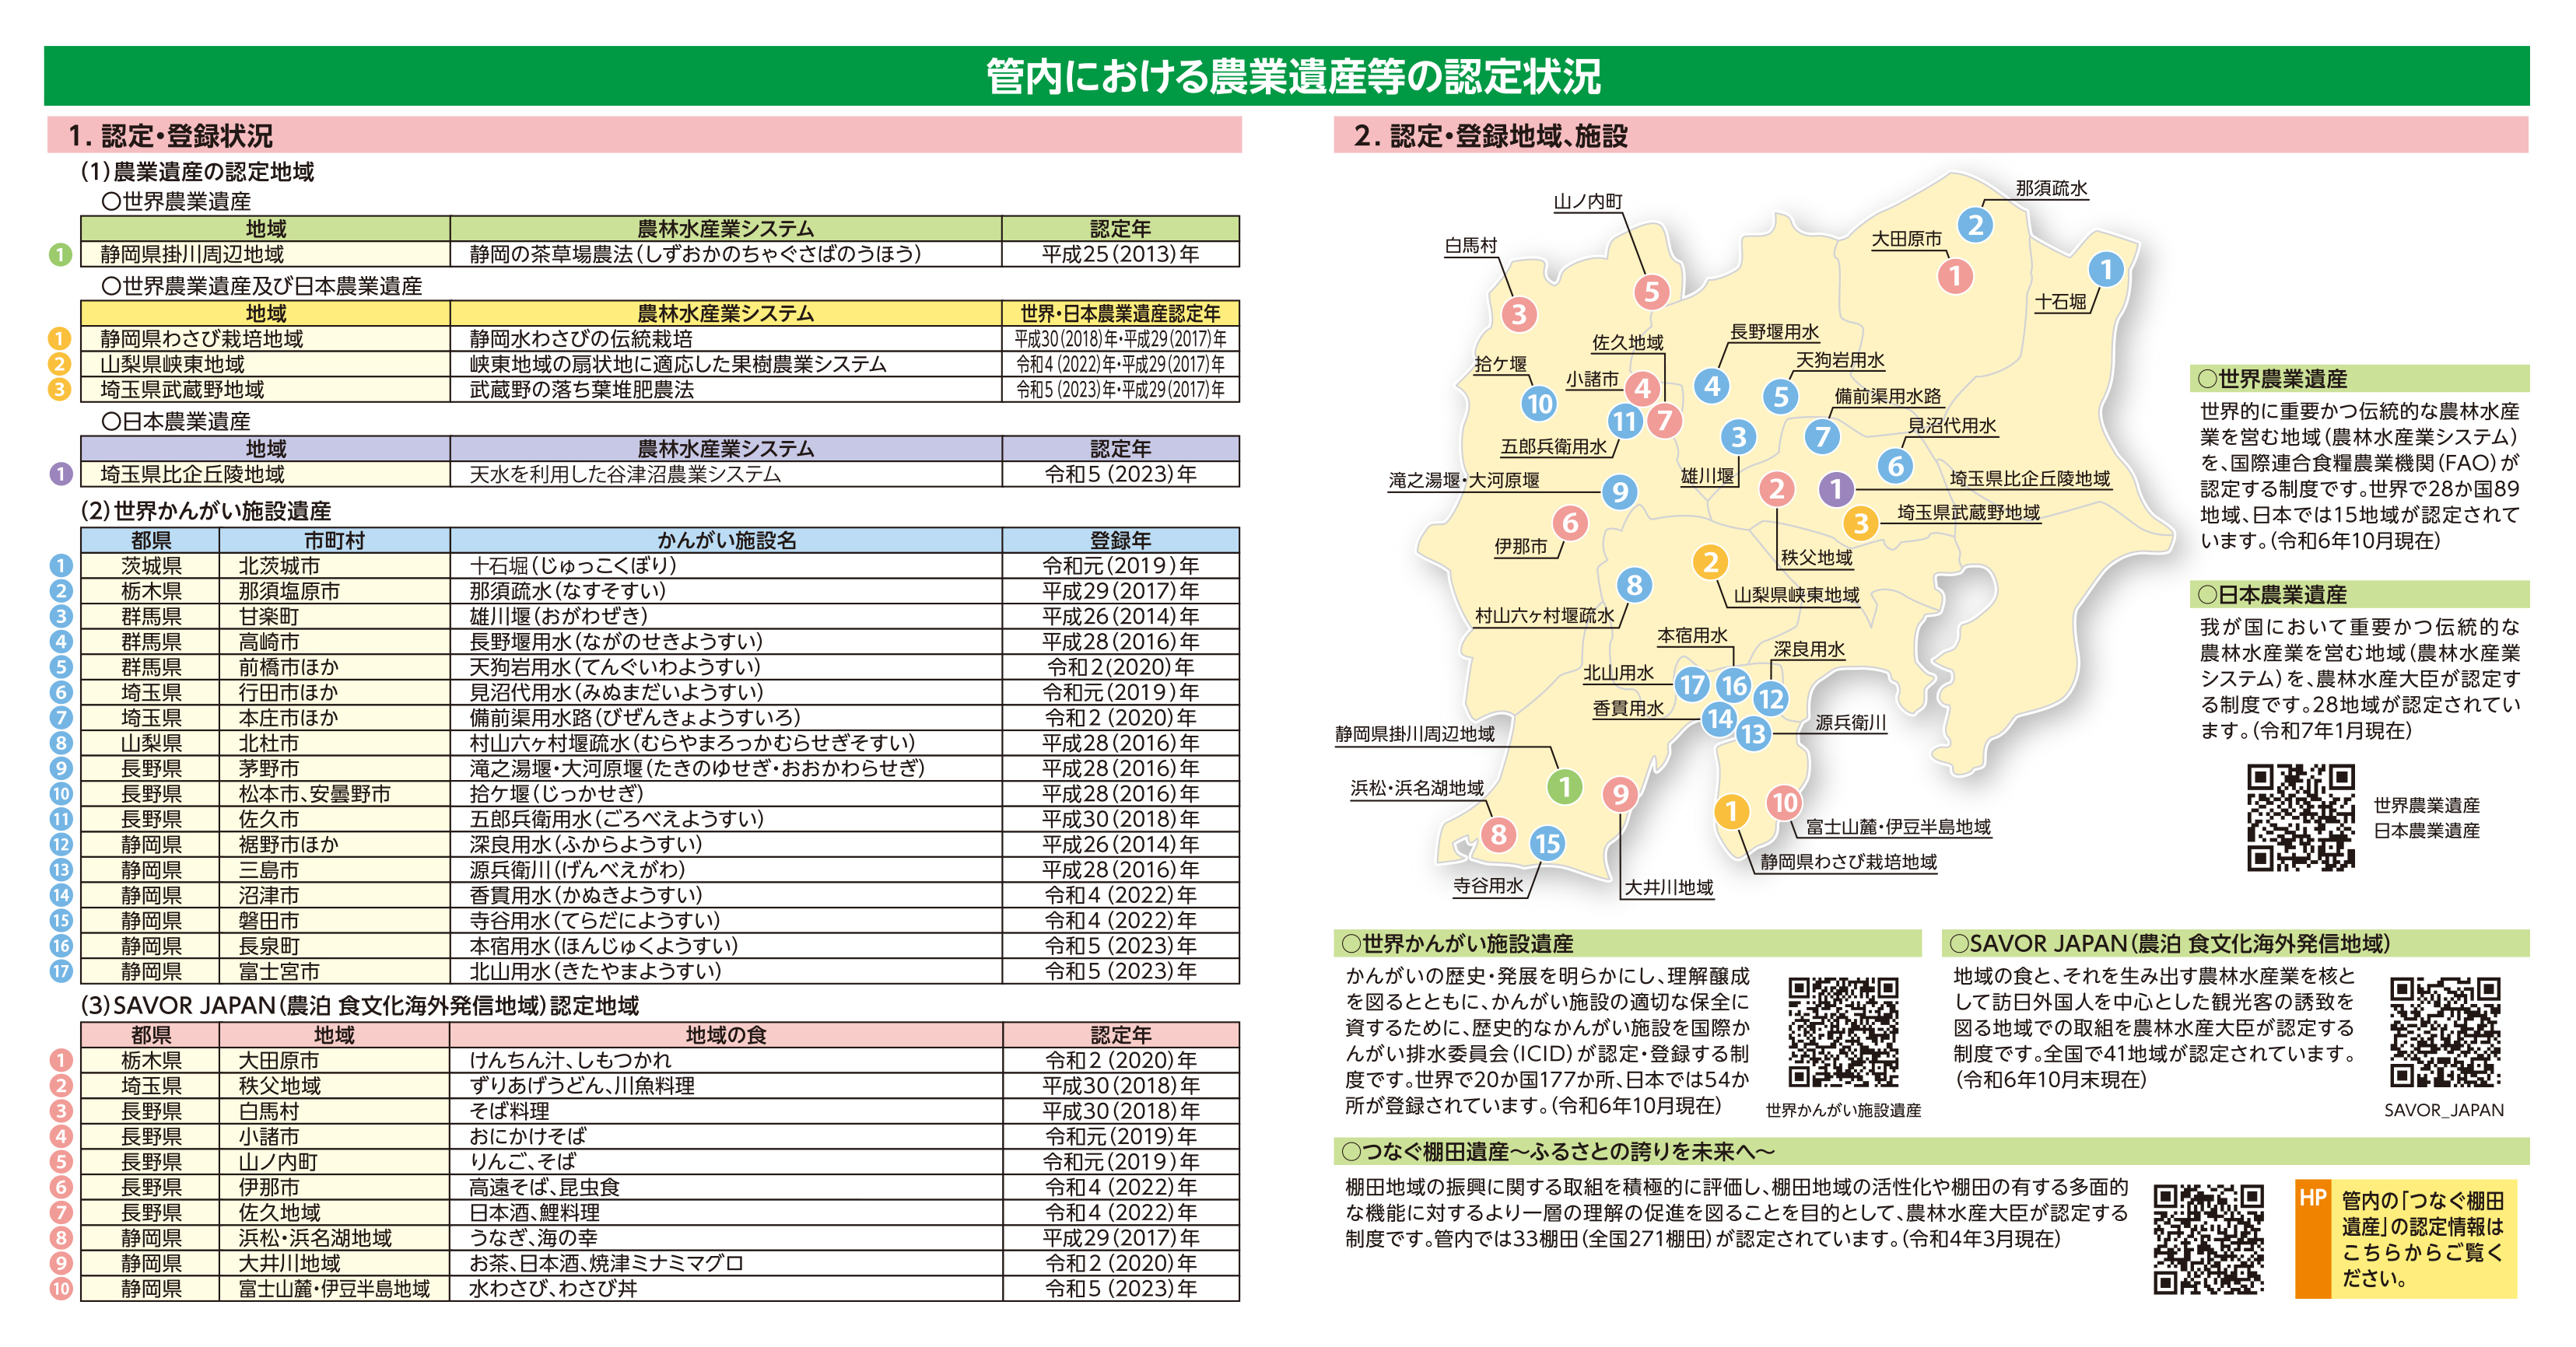Open QR code labeled SAVOR_JAPAN
This screenshot has height=1347, width=2576.
[2445, 1032]
